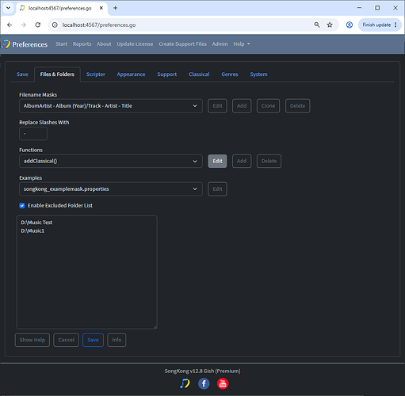Open the YouTube icon link
The image size is (405, 396).
tap(223, 383)
